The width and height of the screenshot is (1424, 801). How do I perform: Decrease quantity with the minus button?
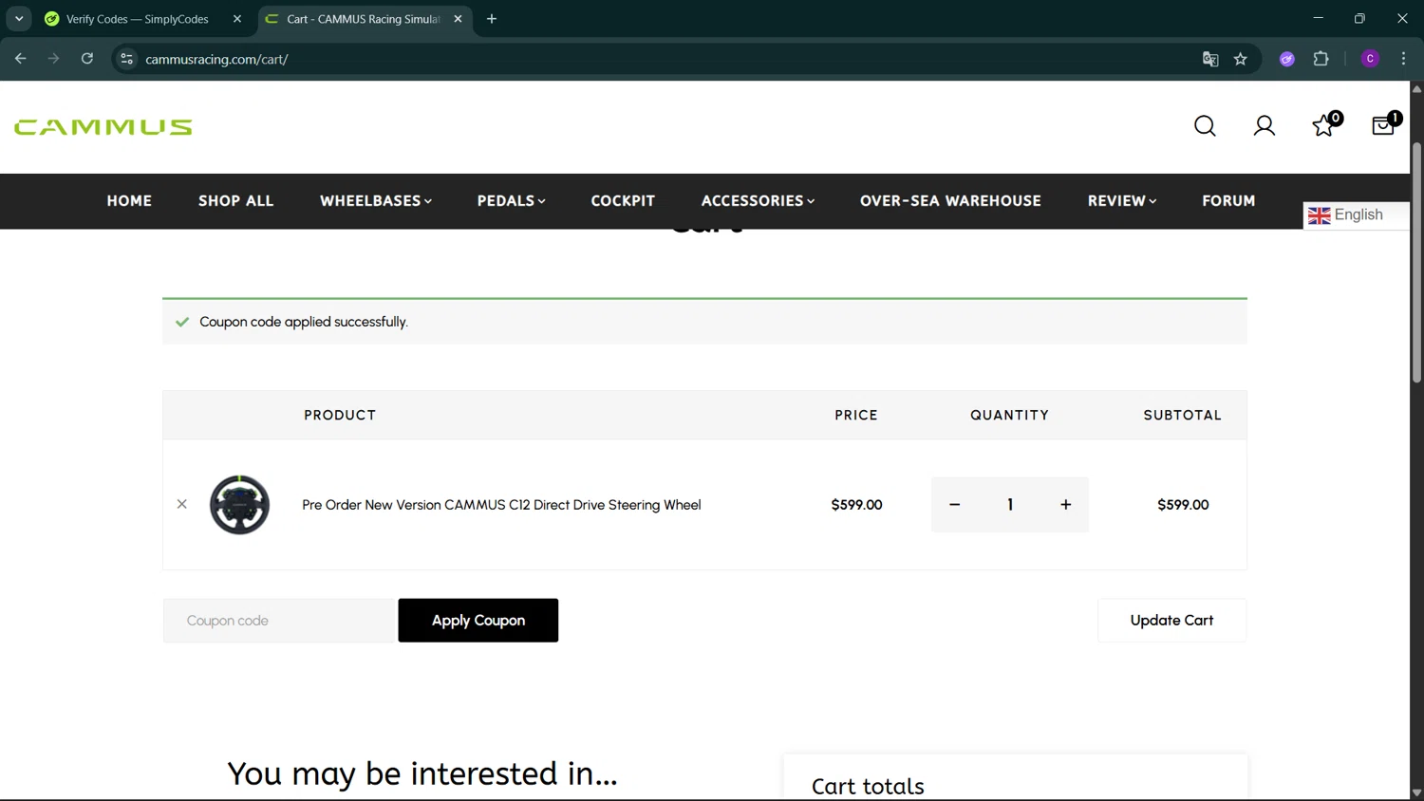point(955,505)
